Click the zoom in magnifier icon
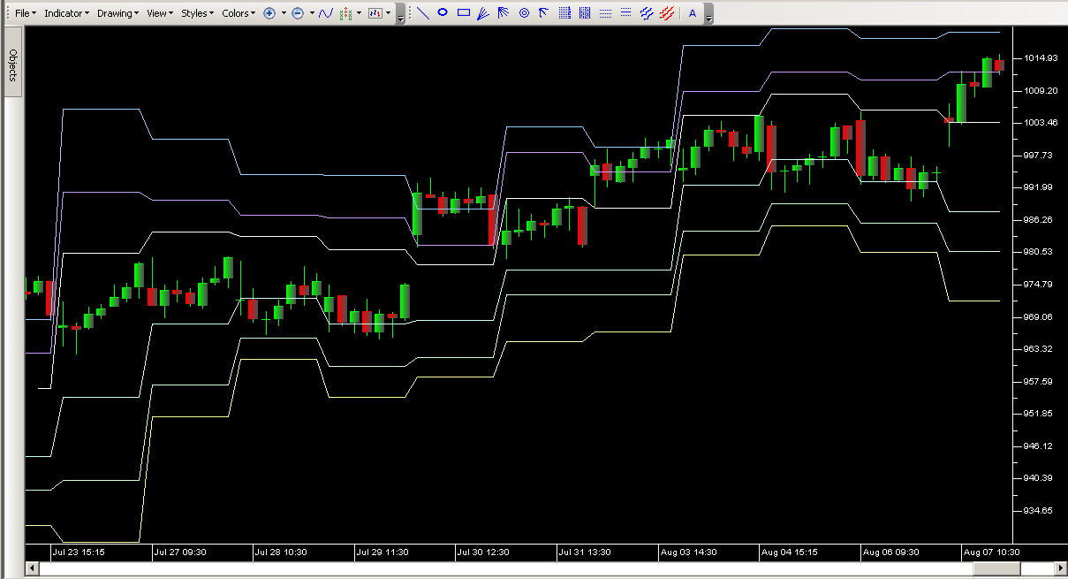 pyautogui.click(x=269, y=13)
